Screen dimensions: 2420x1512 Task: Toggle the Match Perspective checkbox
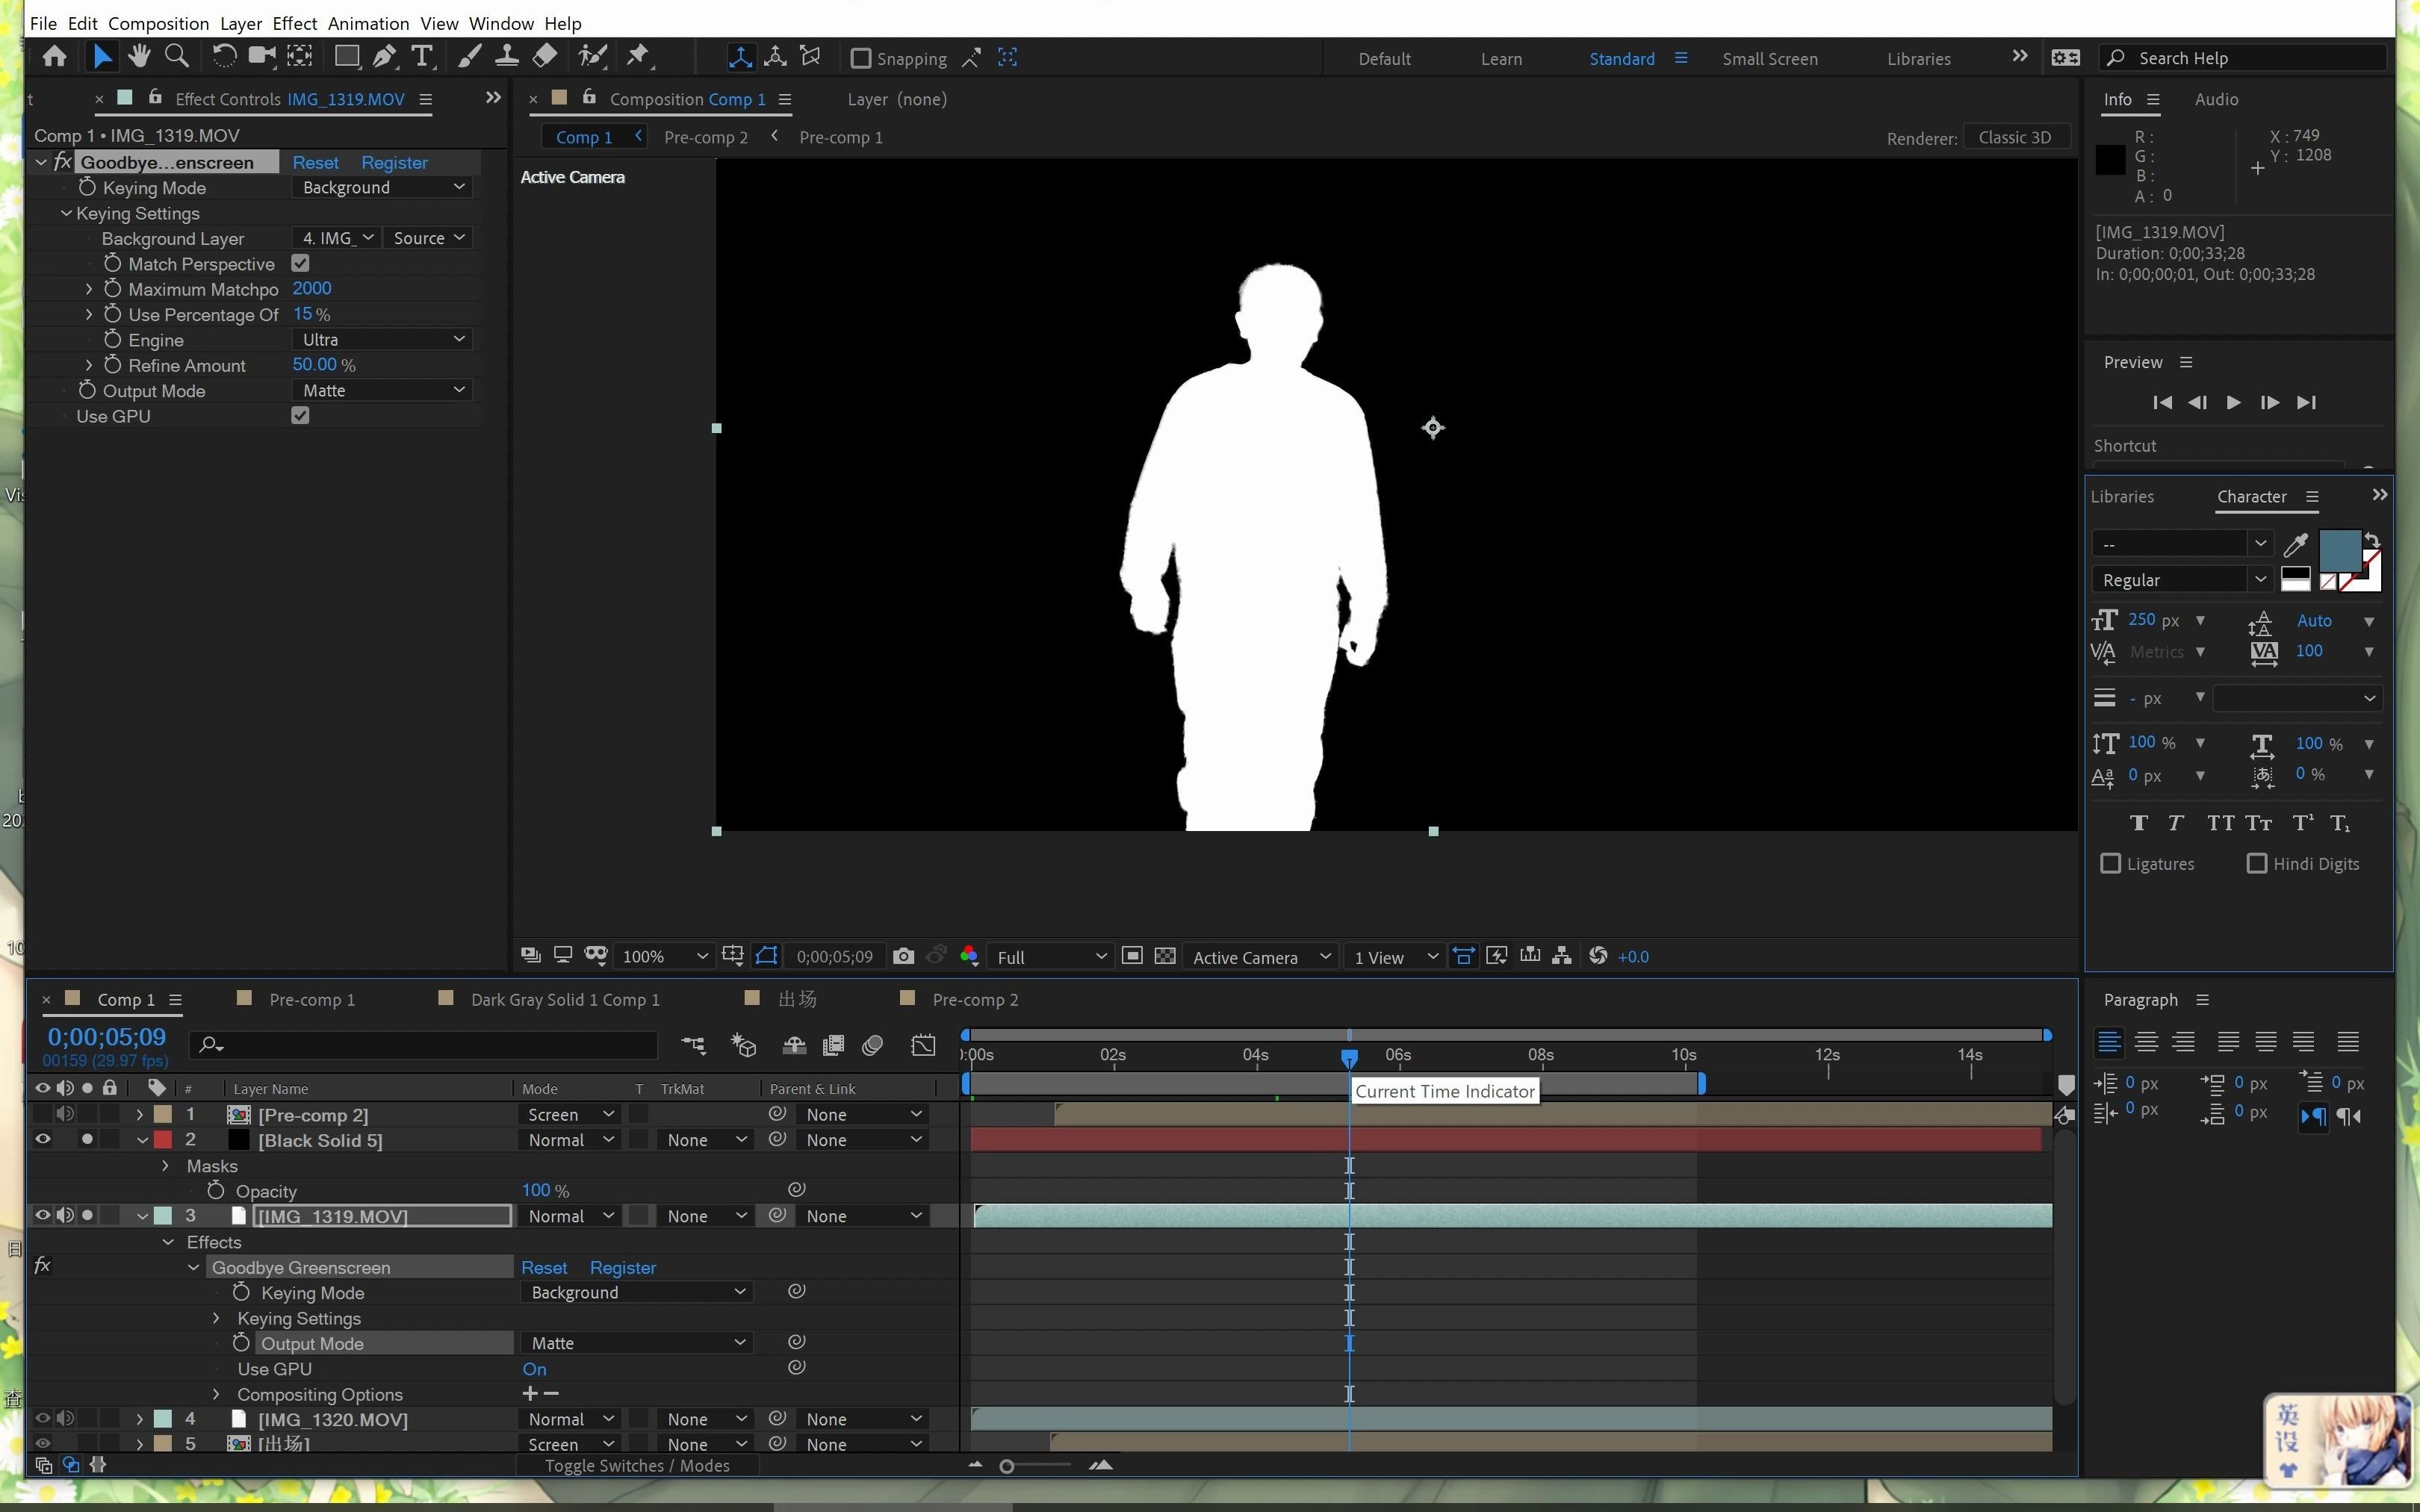tap(300, 264)
